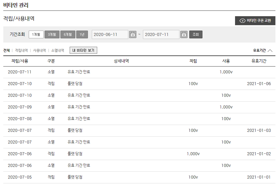The height and width of the screenshot is (187, 279).
Task: Select the 2020-07-05 date cell
Action: (x=20, y=177)
